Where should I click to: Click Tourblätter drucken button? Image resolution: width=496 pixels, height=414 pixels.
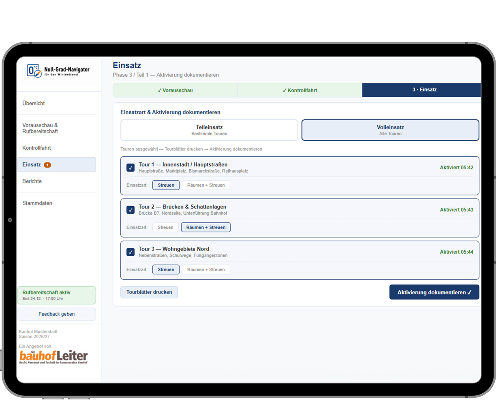coord(149,292)
